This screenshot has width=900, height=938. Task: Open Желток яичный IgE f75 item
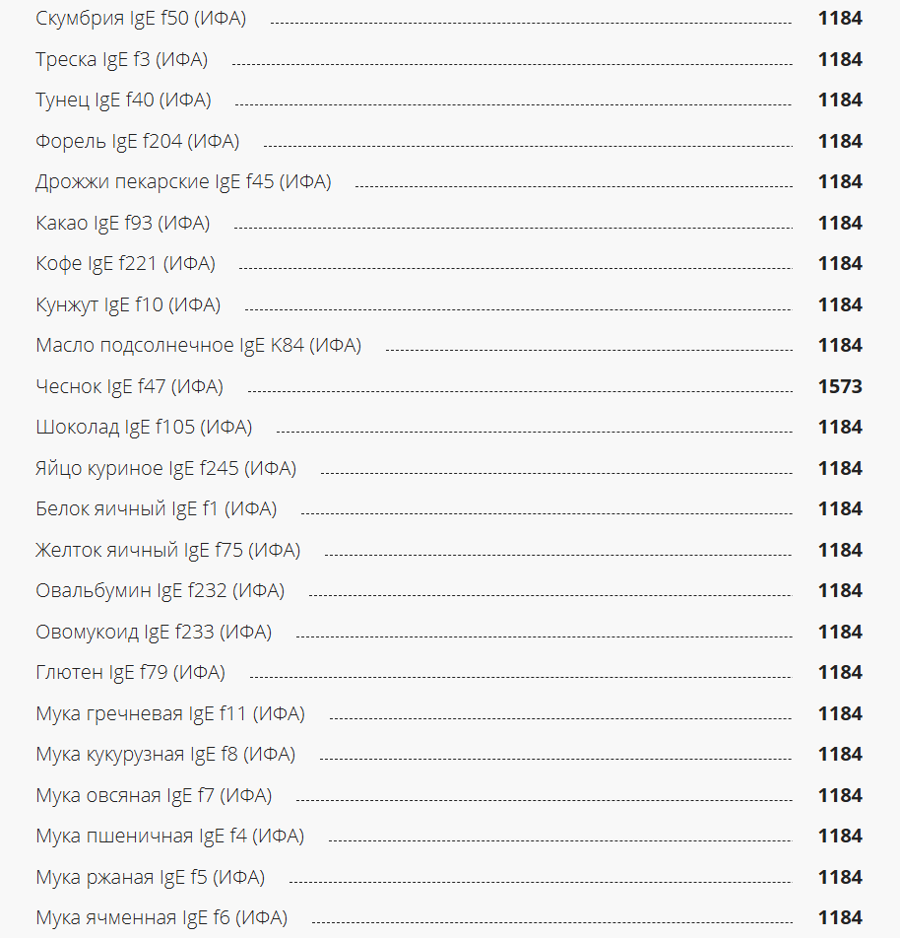pyautogui.click(x=167, y=551)
